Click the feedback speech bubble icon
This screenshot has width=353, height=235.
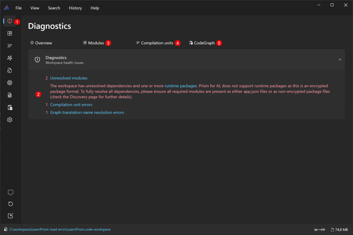pyautogui.click(x=10, y=192)
